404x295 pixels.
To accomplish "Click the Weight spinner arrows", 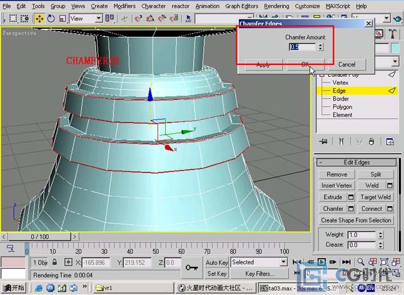I will pos(381,235).
